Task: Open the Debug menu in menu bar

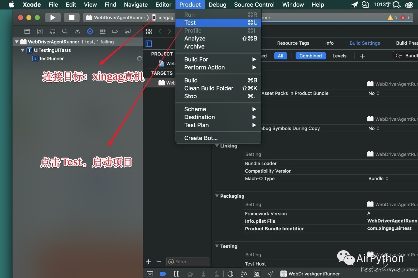Action: click(217, 5)
